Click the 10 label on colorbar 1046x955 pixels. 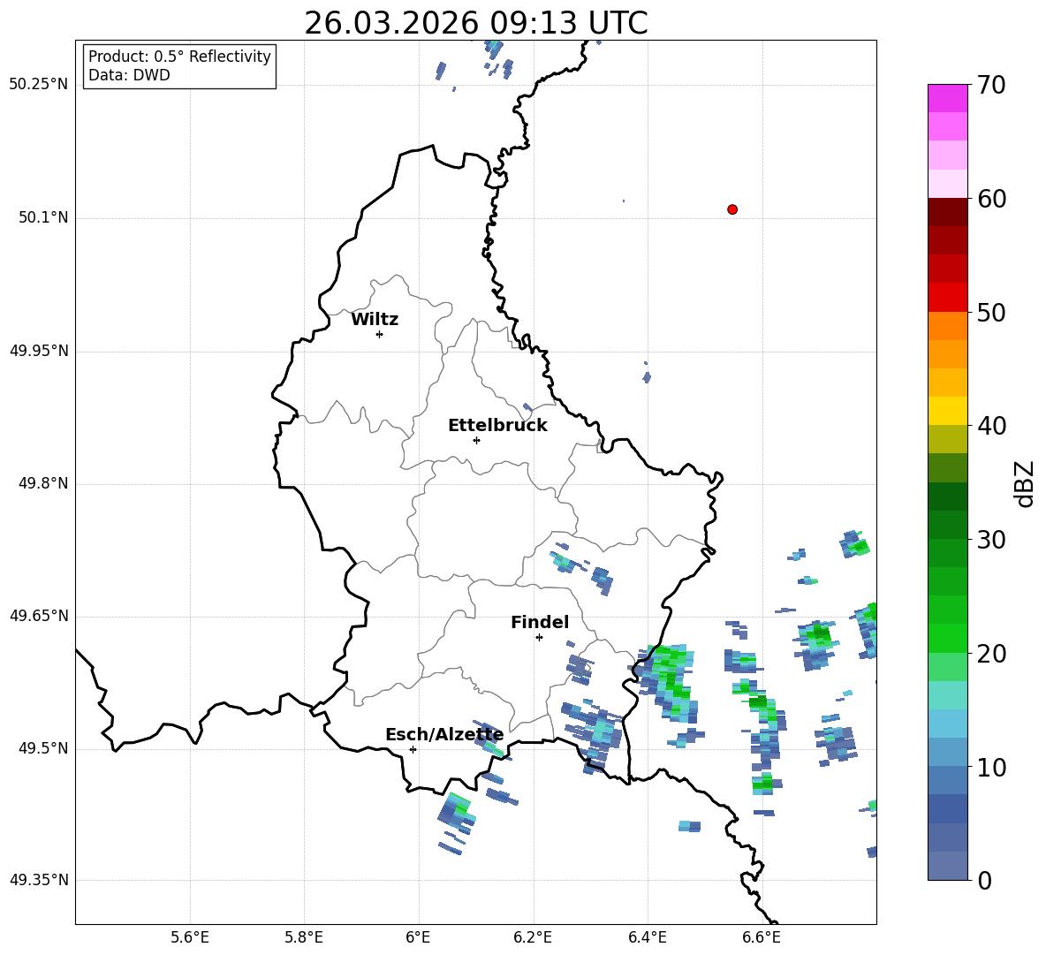click(991, 767)
